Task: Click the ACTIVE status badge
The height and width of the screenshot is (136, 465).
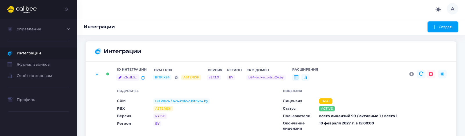Action: [327, 109]
